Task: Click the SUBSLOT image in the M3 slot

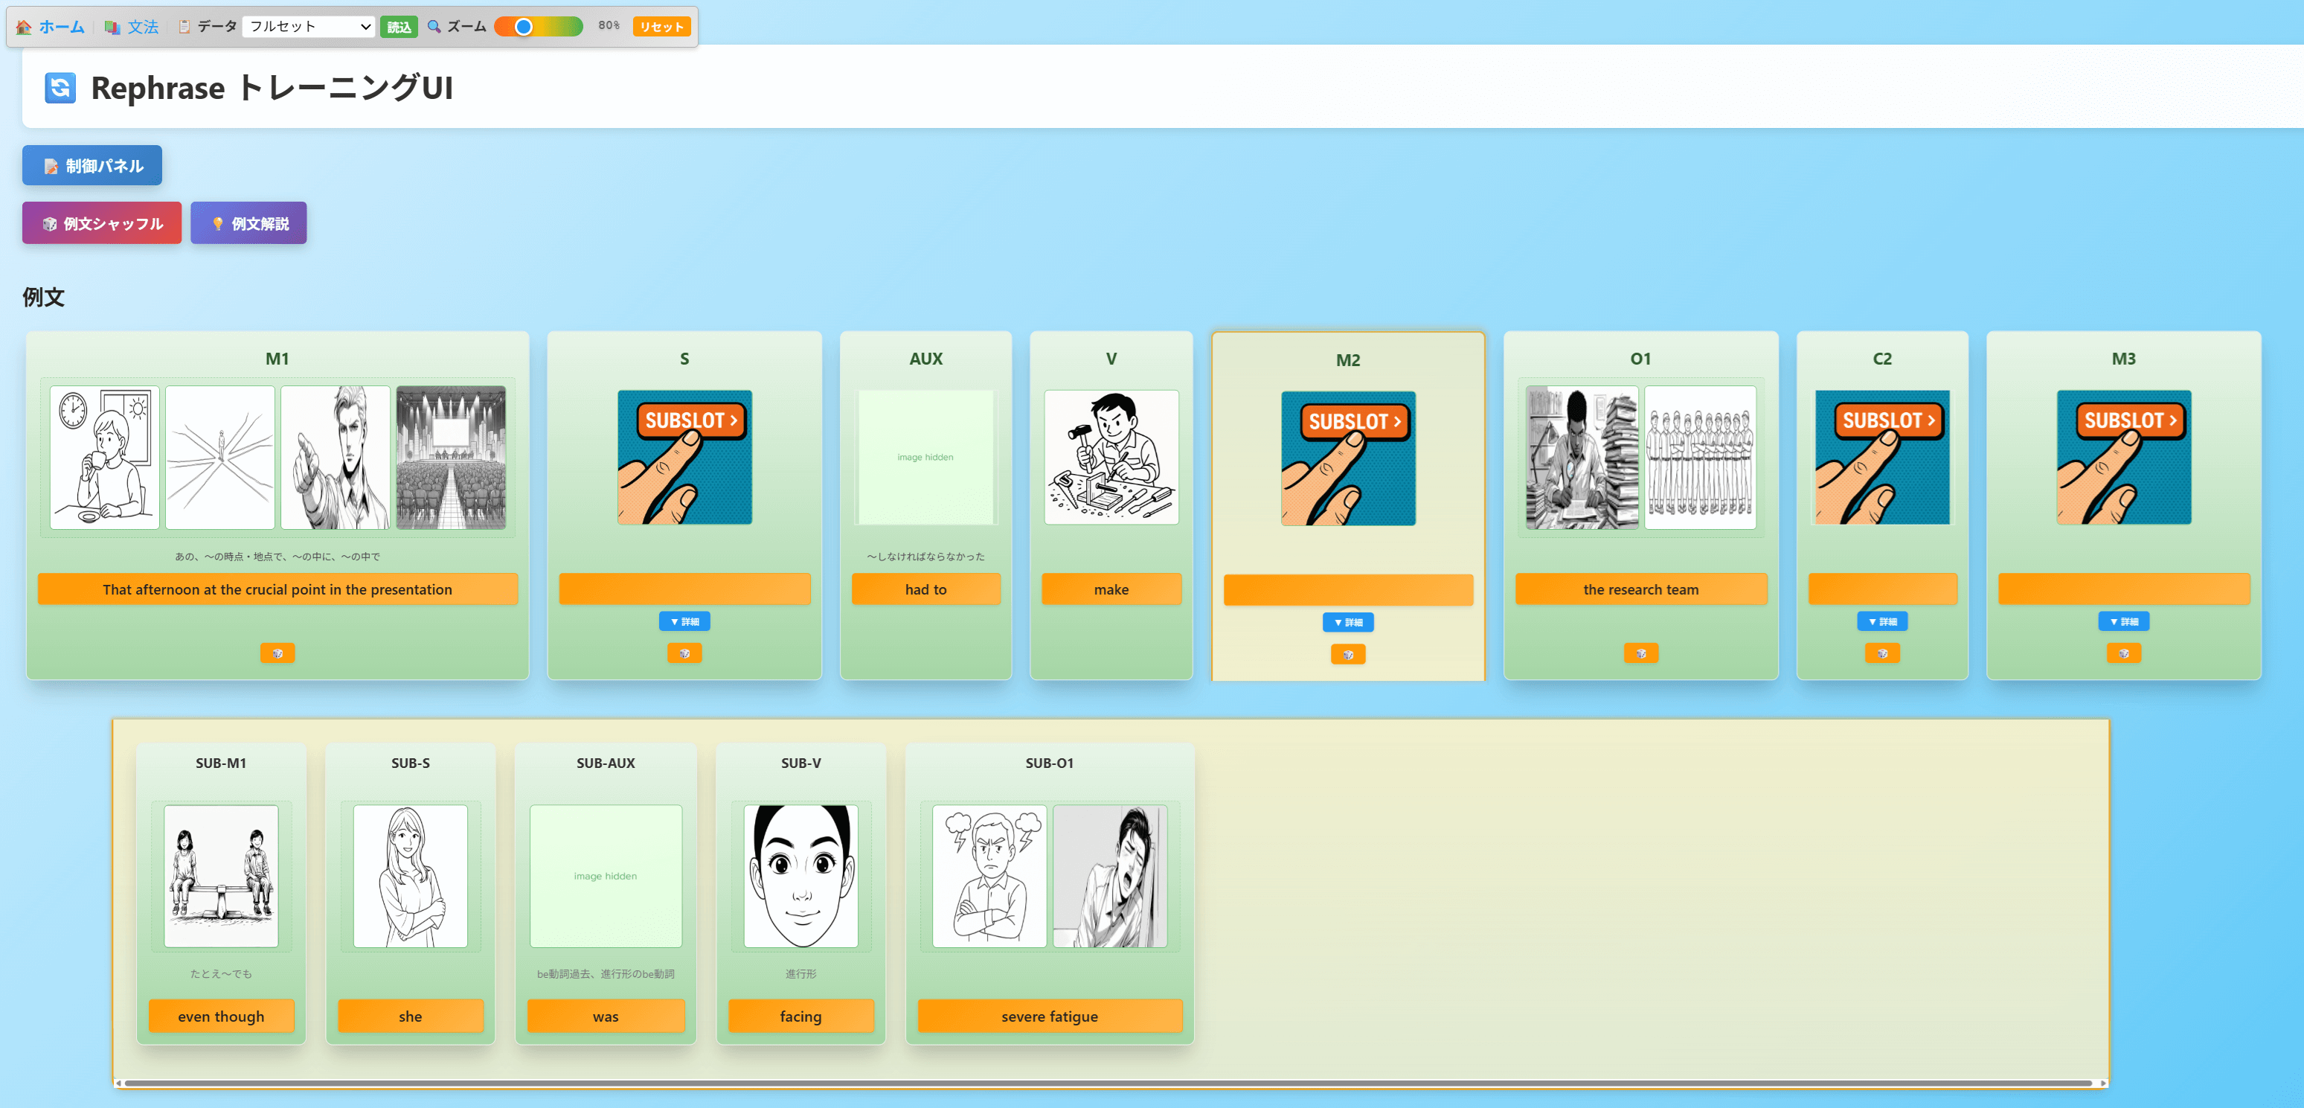Action: tap(2123, 457)
